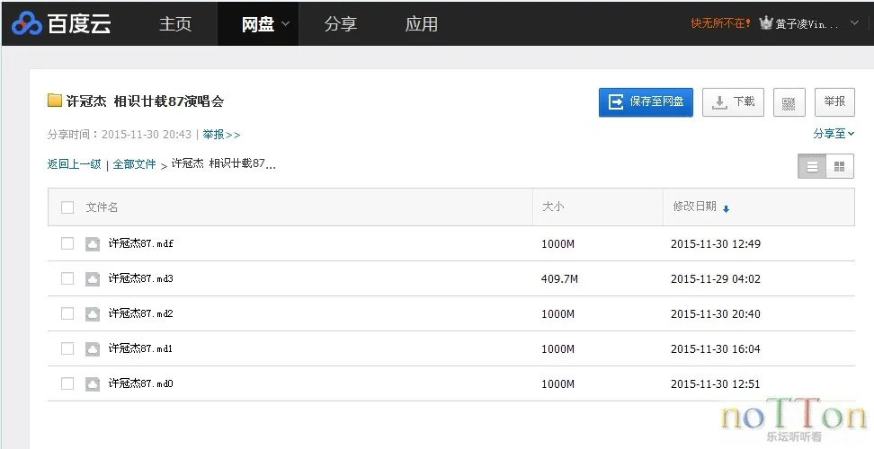The image size is (874, 449).
Task: Switch to the 分享 tab
Action: point(340,24)
